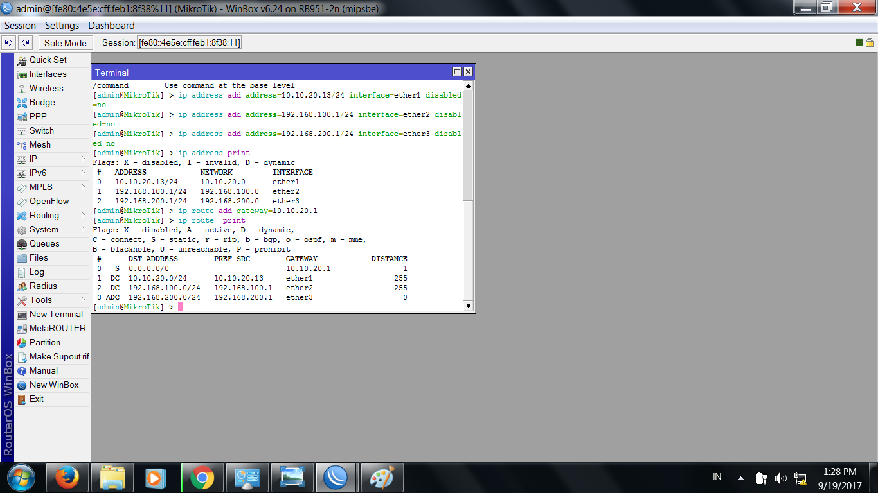This screenshot has width=878, height=493.
Task: Click the terminal scrollbar up arrow
Action: coord(468,85)
